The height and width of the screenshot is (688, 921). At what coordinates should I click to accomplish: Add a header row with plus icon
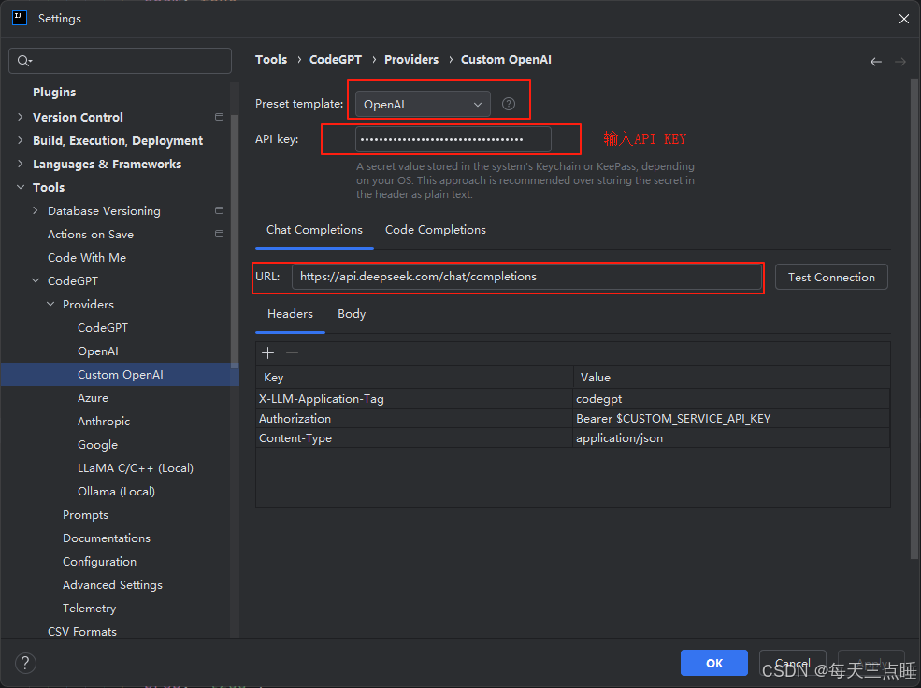267,352
